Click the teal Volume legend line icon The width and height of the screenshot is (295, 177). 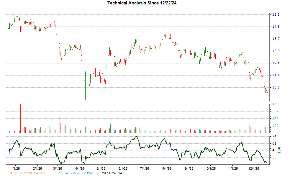coord(54,174)
